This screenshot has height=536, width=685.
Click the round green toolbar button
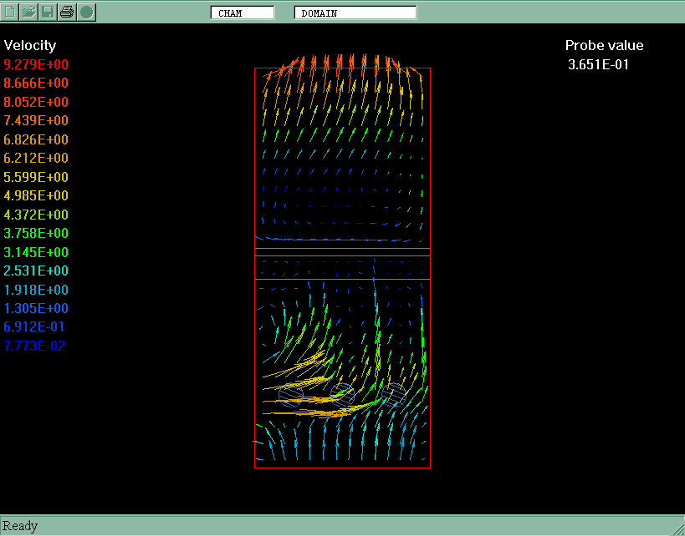86,12
